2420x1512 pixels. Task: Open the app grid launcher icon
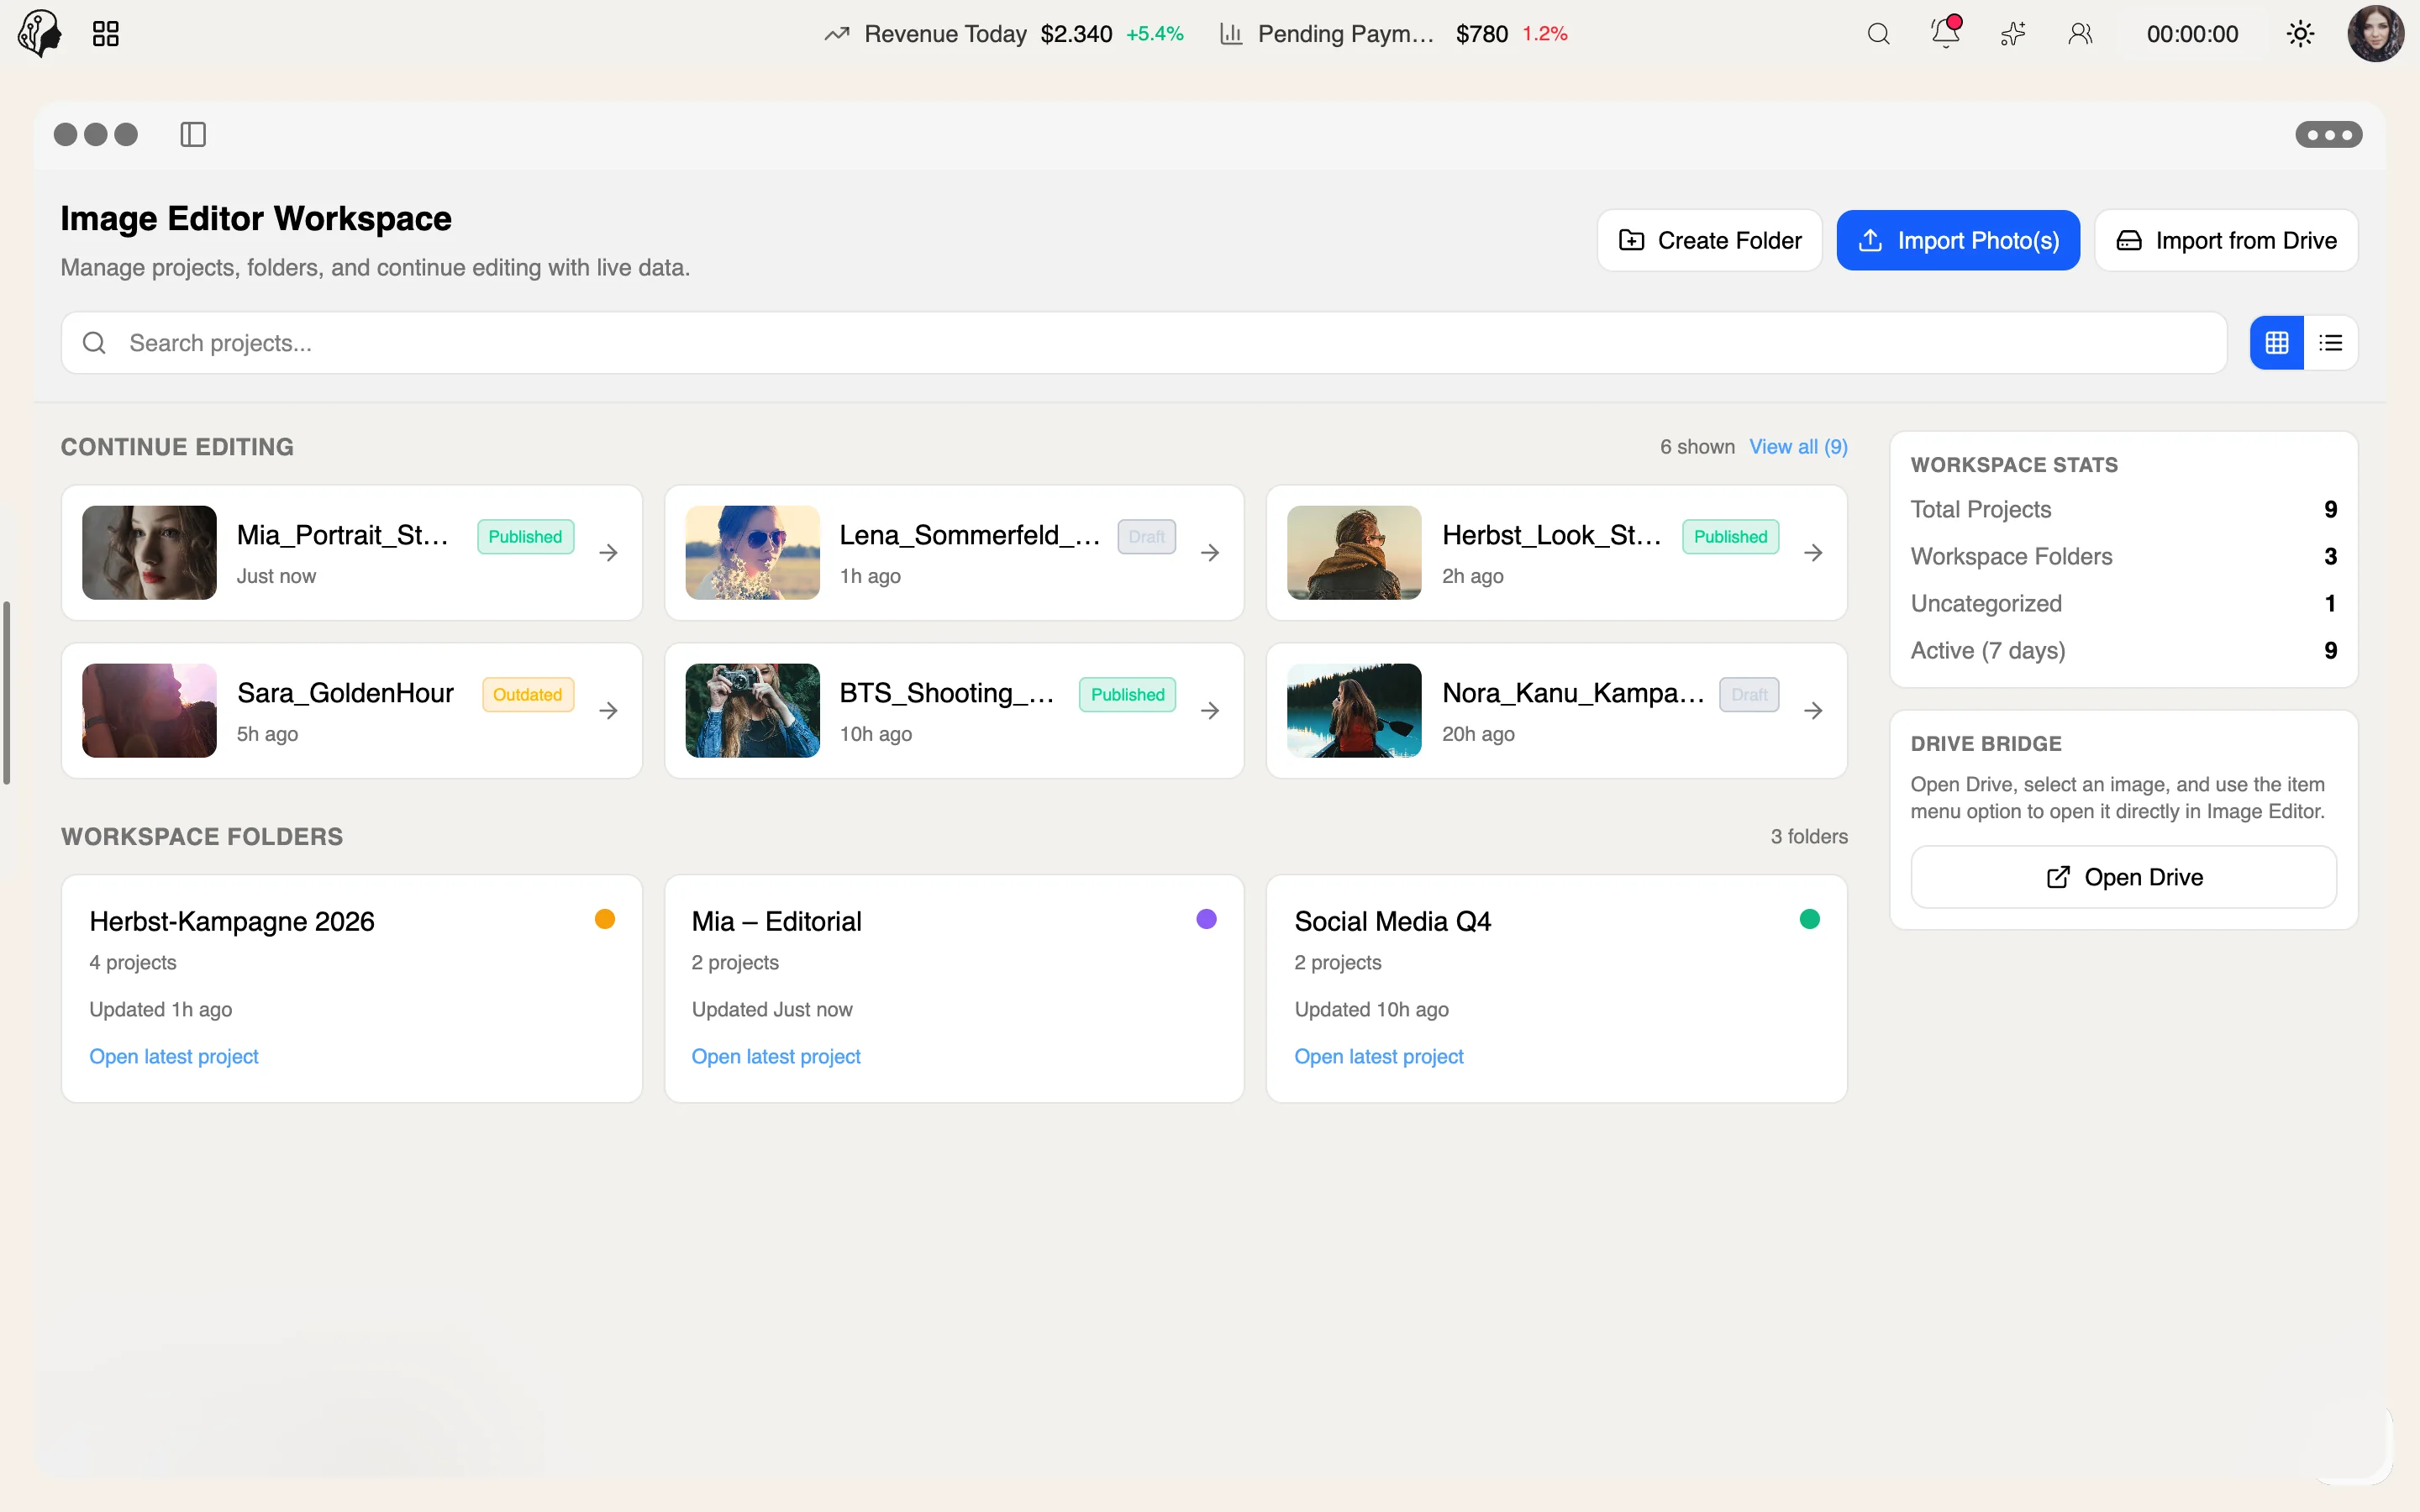pyautogui.click(x=105, y=34)
